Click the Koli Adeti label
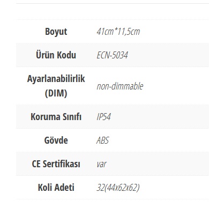Screen dimensions: 209x208 pos(56,188)
